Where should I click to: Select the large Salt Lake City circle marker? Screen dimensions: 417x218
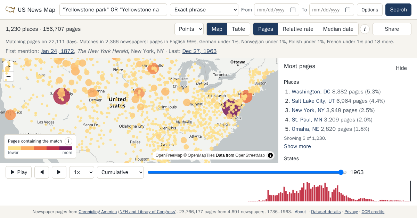[x=62, y=96]
